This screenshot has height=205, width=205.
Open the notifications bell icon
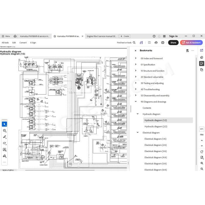159,36
